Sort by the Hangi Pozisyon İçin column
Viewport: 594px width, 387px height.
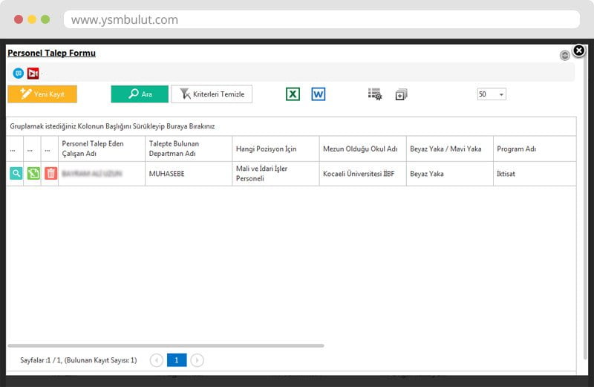[266, 149]
